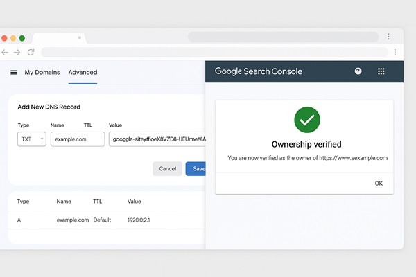This screenshot has width=416, height=277.
Task: Click the browser back arrow
Action: (6, 52)
